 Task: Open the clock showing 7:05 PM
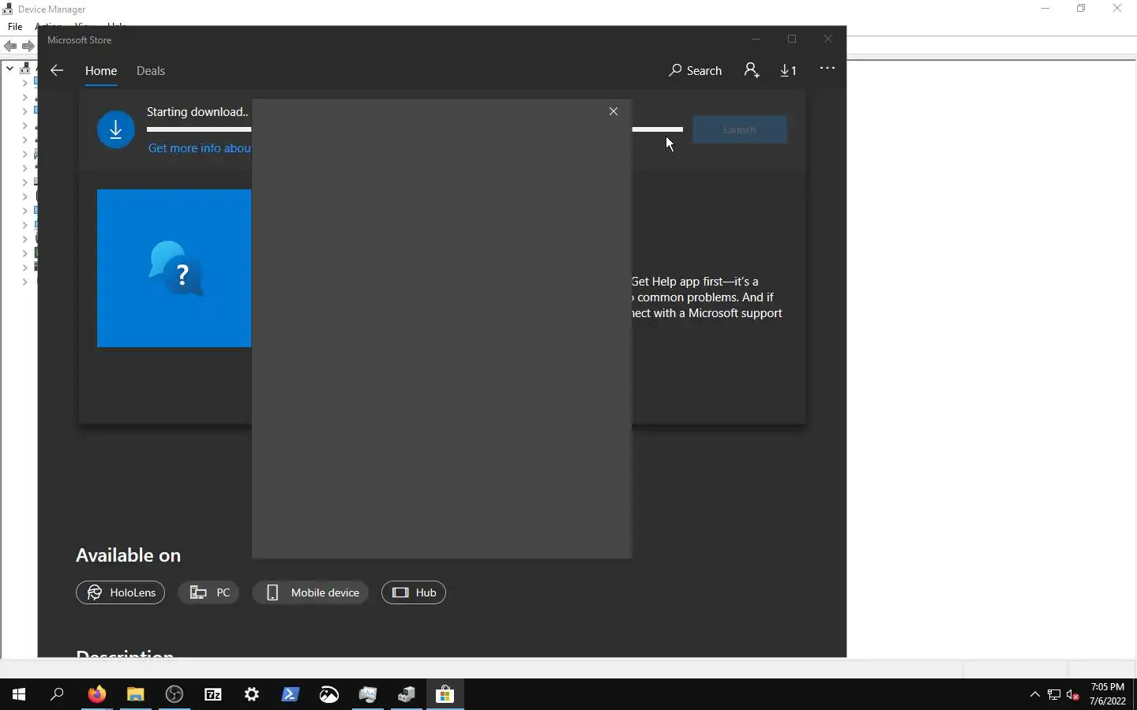(1107, 694)
